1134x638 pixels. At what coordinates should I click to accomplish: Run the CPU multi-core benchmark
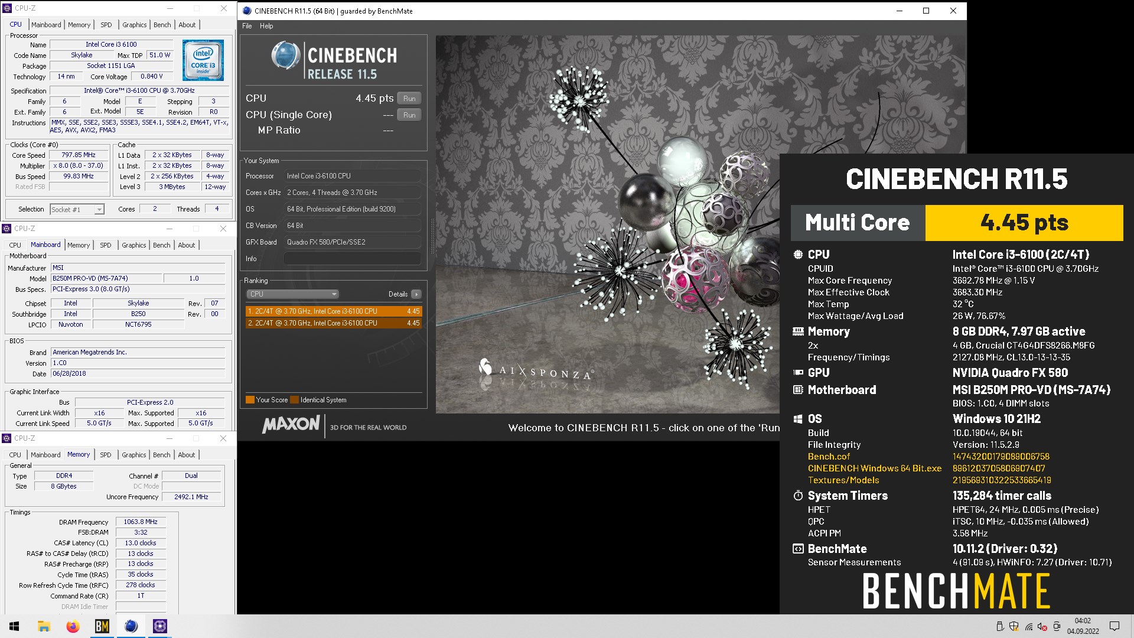point(409,99)
